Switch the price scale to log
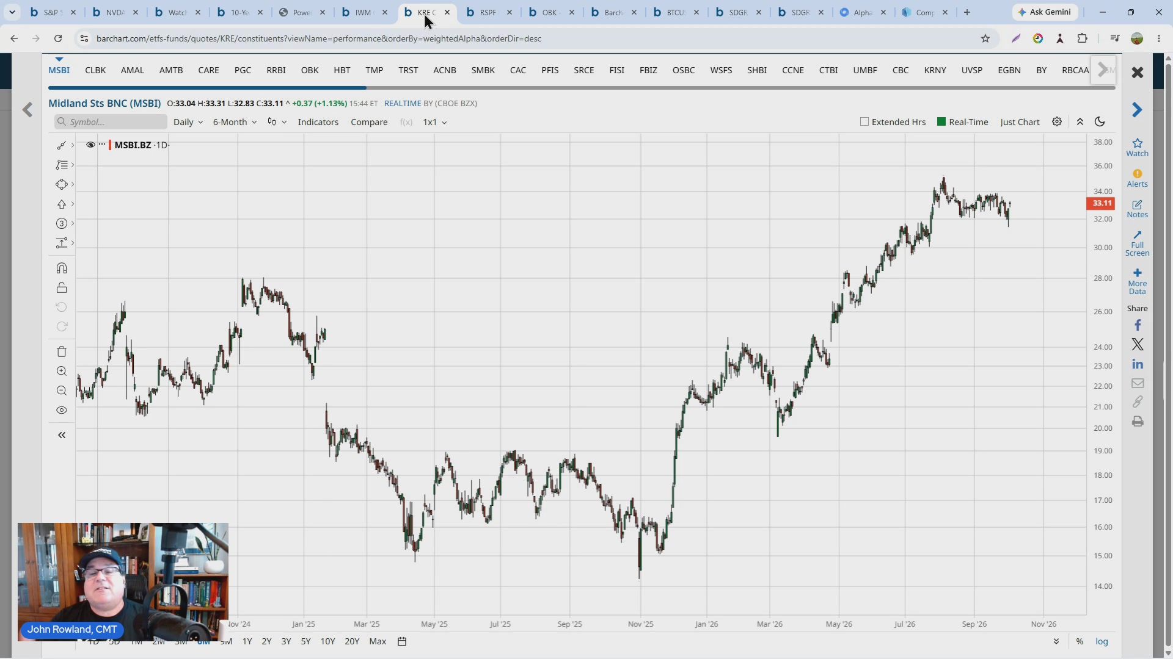 click(1102, 641)
